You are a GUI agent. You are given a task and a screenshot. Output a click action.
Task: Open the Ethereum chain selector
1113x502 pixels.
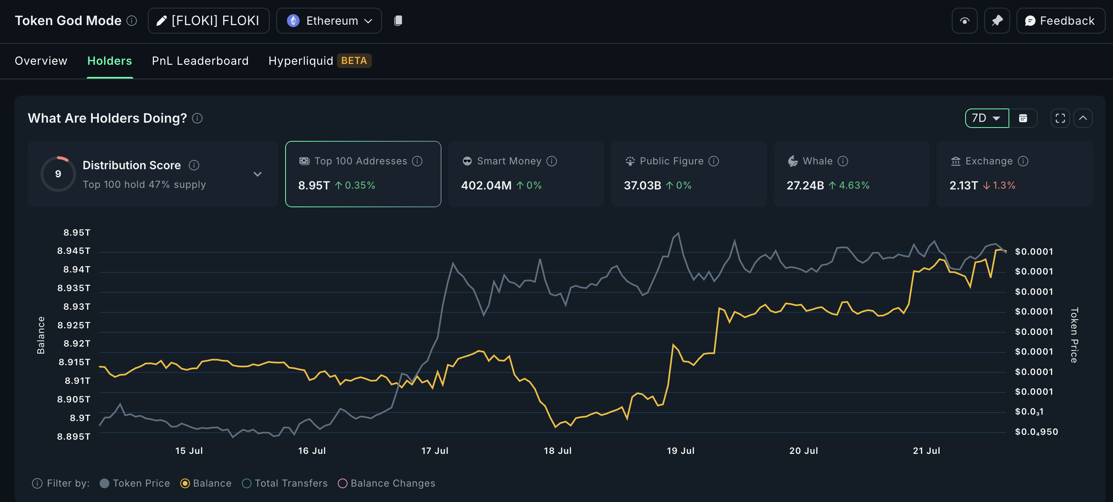tap(328, 20)
